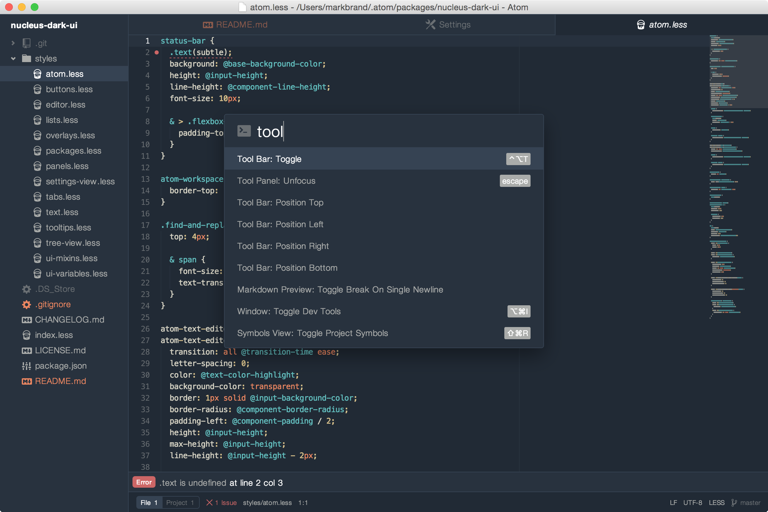Click the red lint error dot on line 2
768x512 pixels.
tap(157, 52)
